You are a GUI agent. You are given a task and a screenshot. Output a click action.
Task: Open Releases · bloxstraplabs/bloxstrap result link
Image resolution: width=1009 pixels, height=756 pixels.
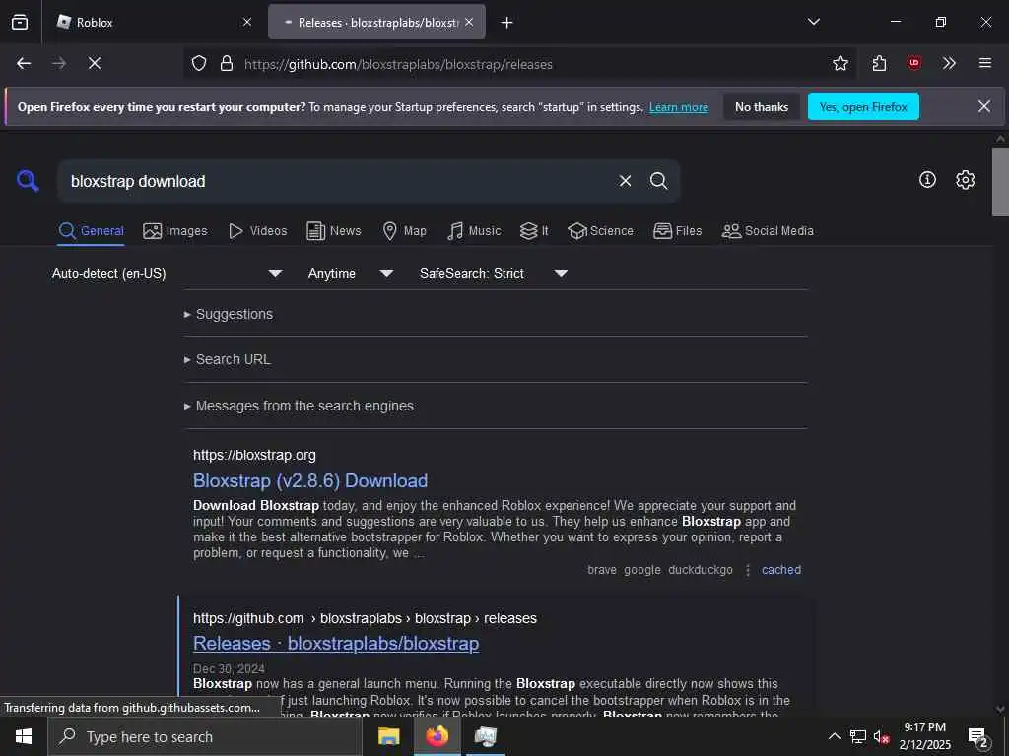(336, 644)
